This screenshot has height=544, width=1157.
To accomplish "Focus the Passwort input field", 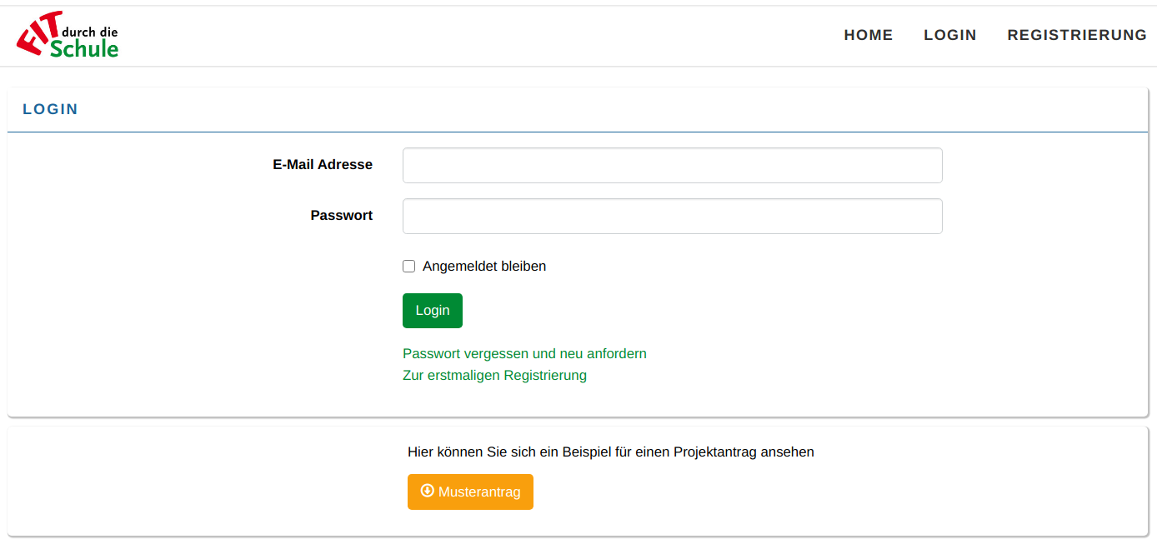I will pyautogui.click(x=672, y=216).
